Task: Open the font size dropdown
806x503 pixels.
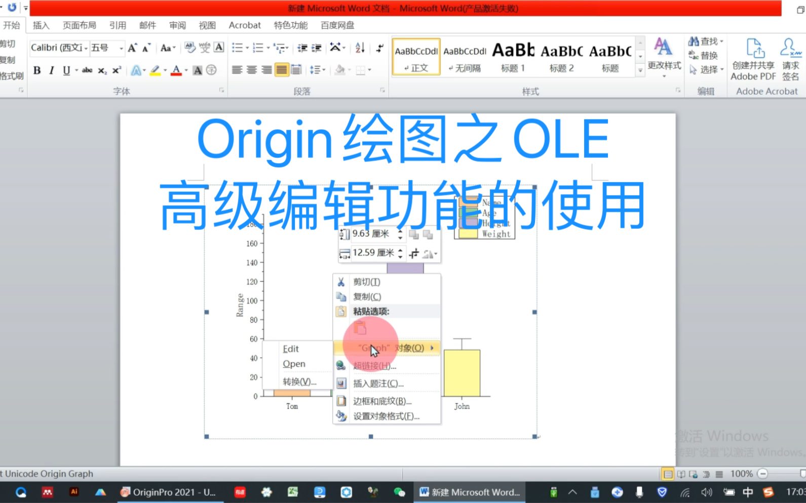Action: (x=121, y=48)
